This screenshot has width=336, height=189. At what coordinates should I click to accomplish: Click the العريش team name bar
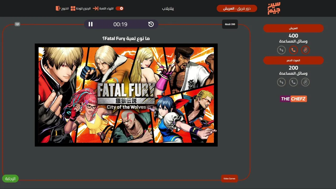tap(293, 28)
